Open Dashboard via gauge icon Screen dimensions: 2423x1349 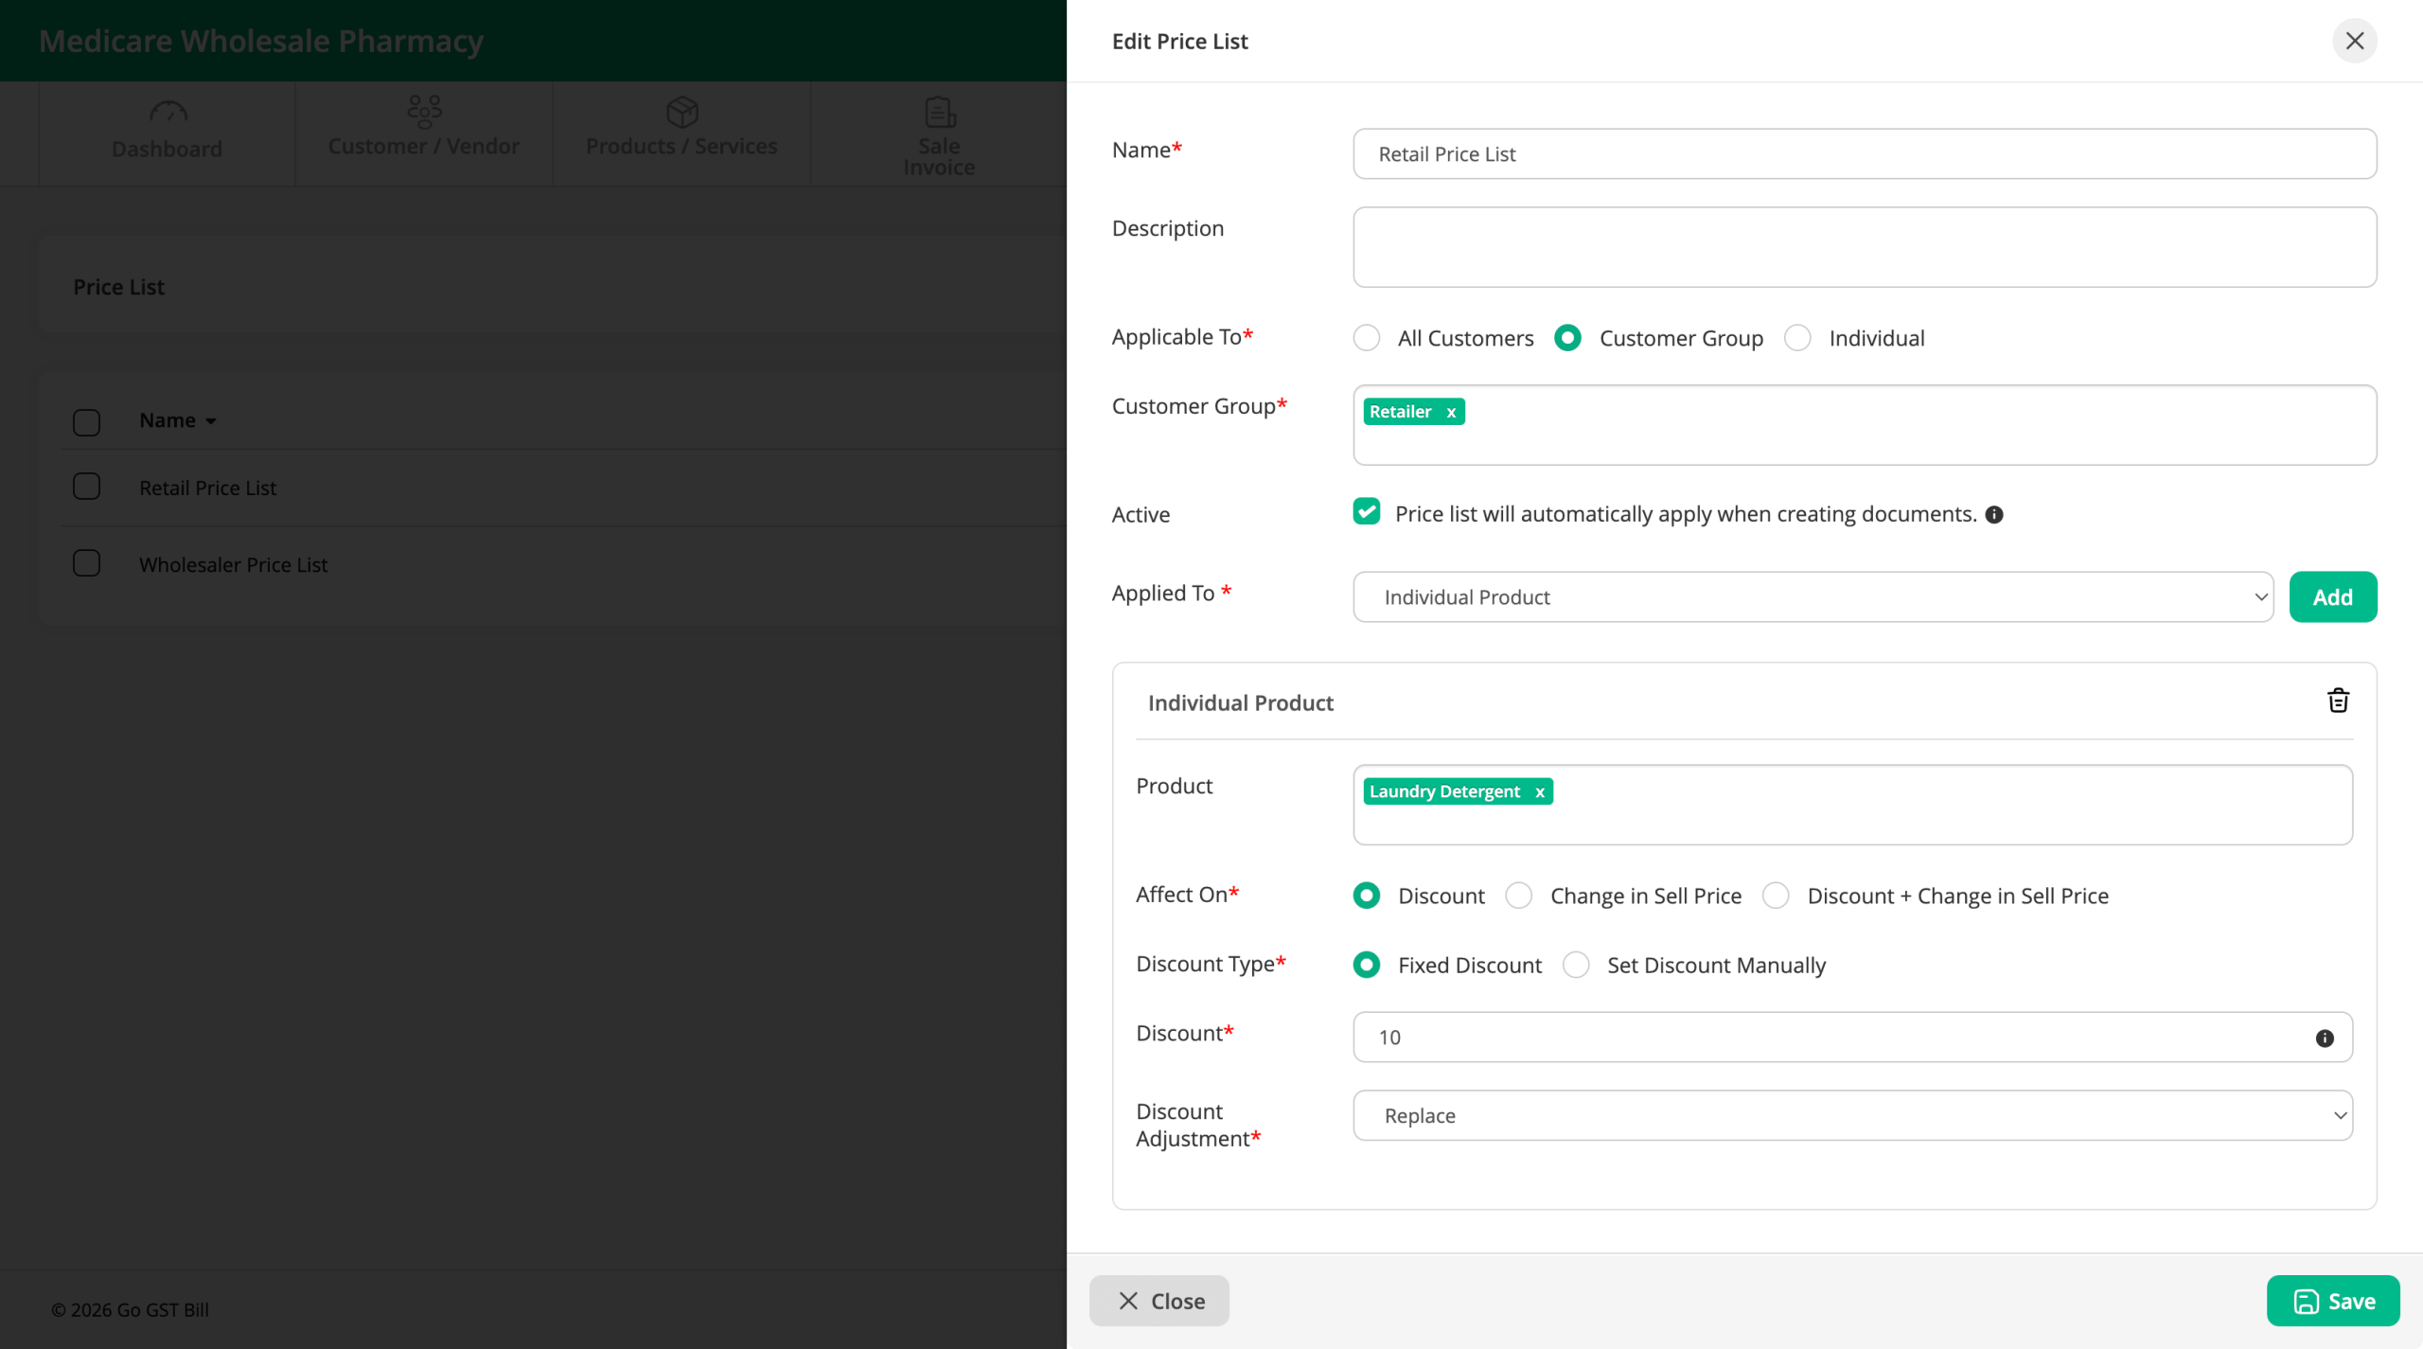coord(168,113)
